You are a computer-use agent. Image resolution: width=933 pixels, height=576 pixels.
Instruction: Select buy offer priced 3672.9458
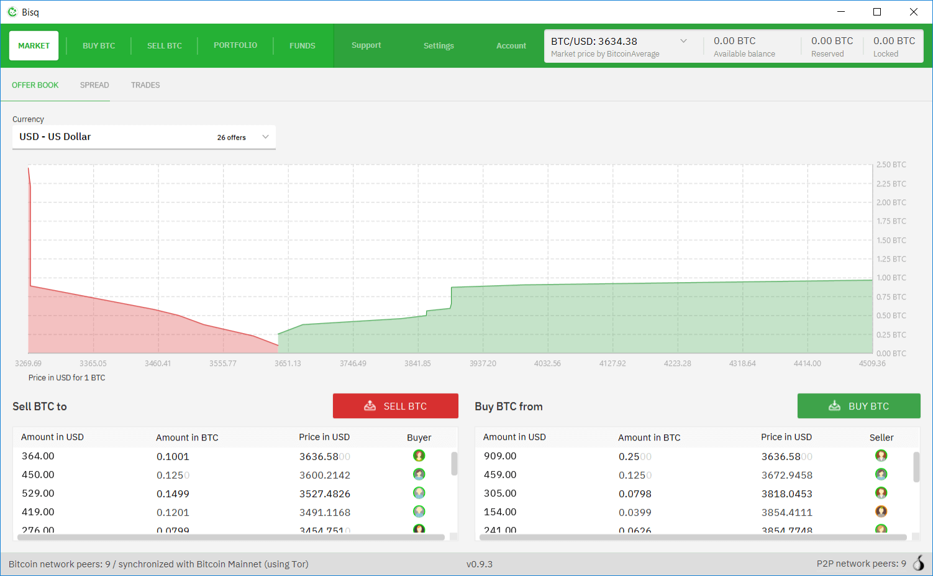pyautogui.click(x=693, y=475)
